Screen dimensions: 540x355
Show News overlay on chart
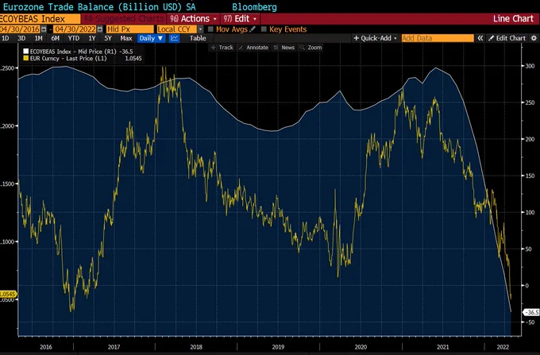click(x=284, y=48)
